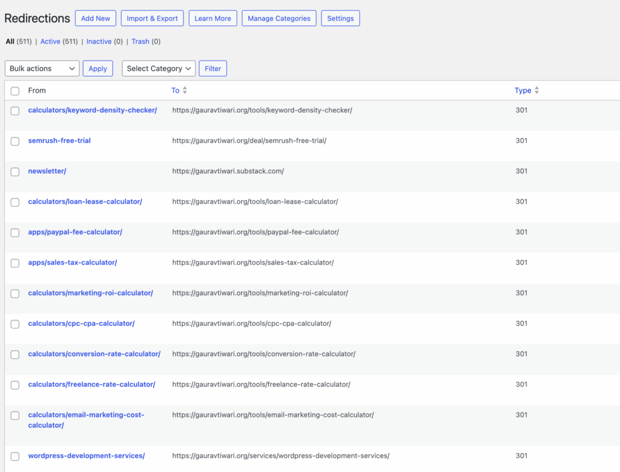Viewport: 620px width, 472px height.
Task: Click the sort arrows beside To column
Action: [x=185, y=90]
